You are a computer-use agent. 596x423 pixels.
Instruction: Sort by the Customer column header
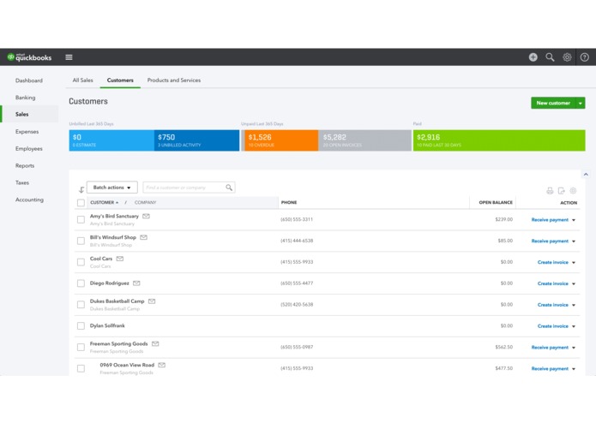tap(104, 203)
